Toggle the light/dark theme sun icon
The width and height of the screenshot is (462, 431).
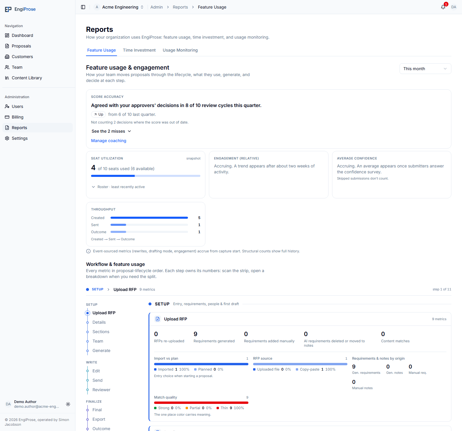point(68,404)
